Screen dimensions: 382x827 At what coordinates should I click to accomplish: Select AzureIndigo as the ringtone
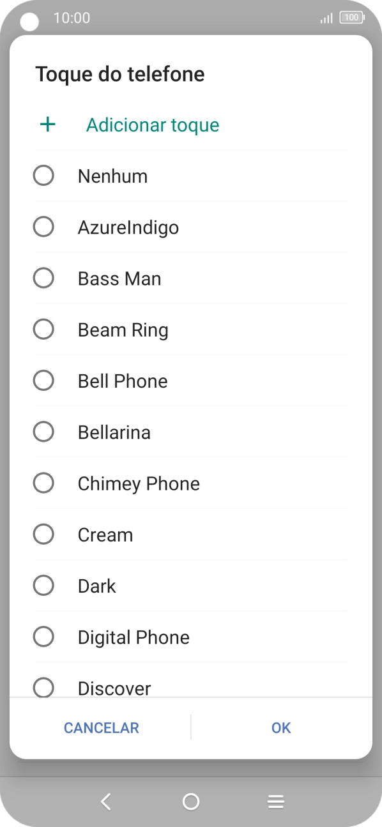(43, 226)
